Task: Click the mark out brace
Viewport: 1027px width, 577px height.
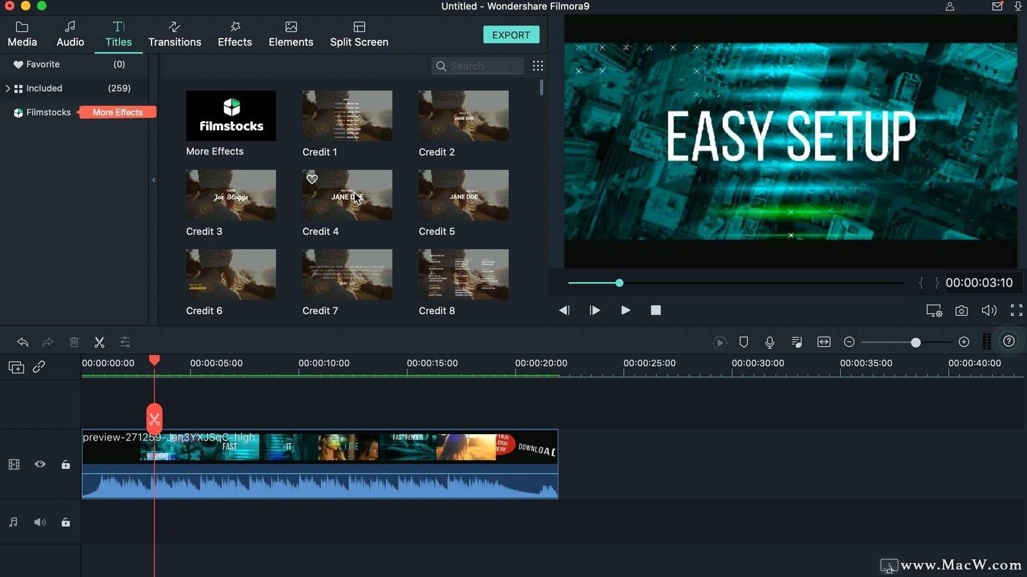Action: pyautogui.click(x=936, y=283)
